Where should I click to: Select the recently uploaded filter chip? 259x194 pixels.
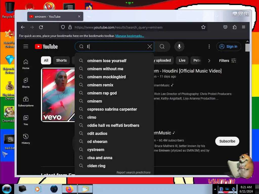[164, 60]
